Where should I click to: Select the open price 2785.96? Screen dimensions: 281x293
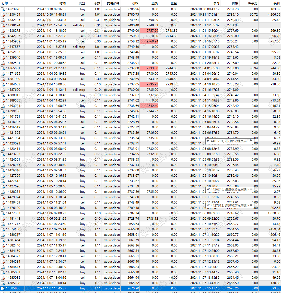(133, 9)
